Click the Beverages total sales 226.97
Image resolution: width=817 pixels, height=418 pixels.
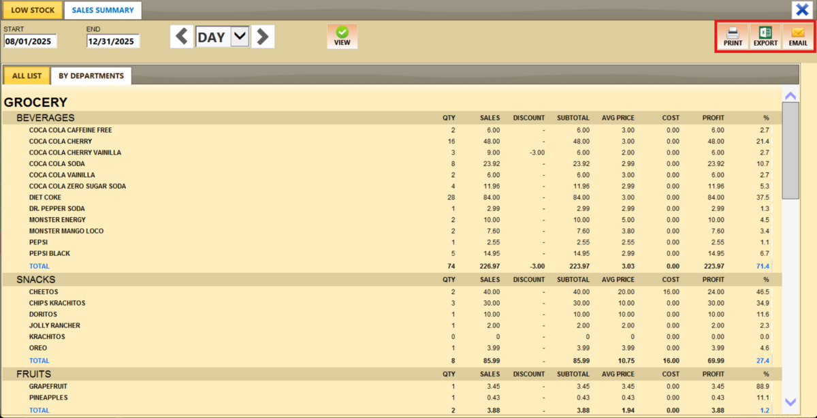pos(488,266)
